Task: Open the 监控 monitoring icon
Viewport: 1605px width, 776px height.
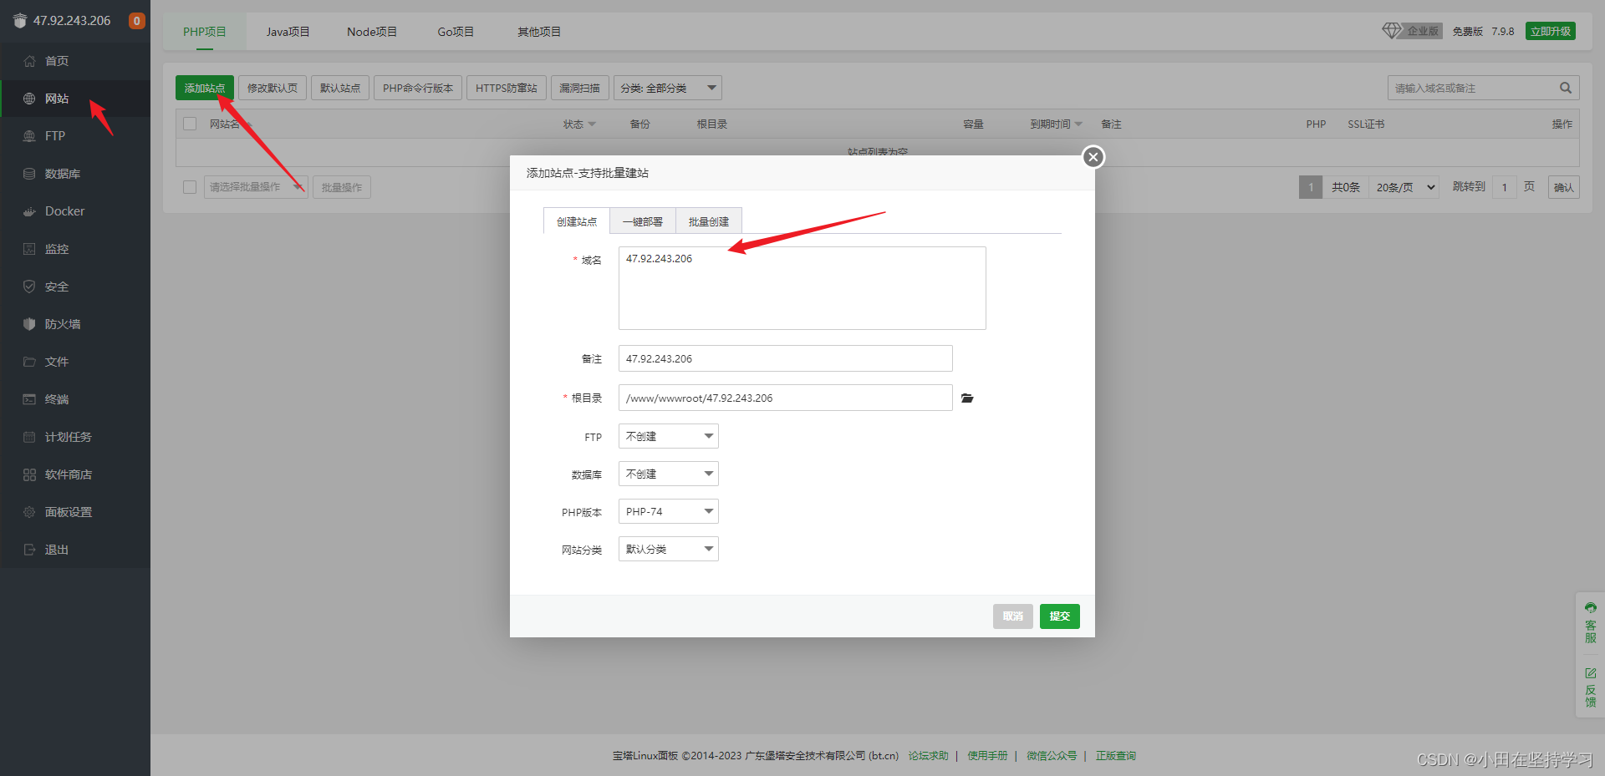Action: [x=29, y=249]
